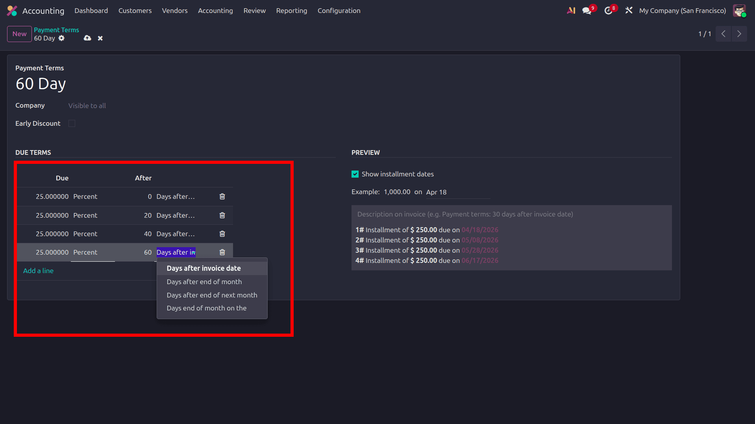Screen dimensions: 755x424
Task: Enable the Early Discount checkbox
Action: pos(72,123)
